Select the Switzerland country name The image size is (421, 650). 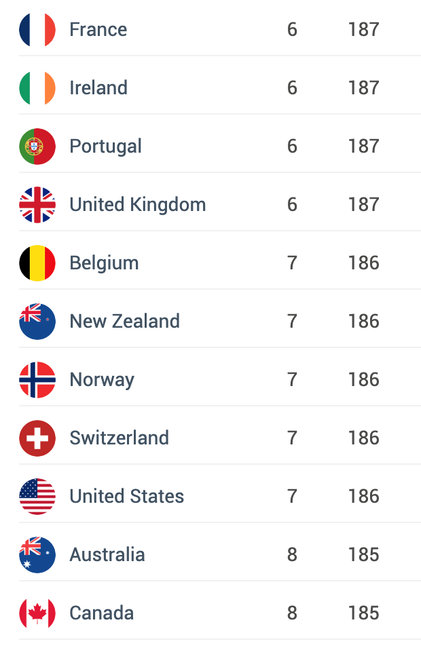[x=120, y=438]
